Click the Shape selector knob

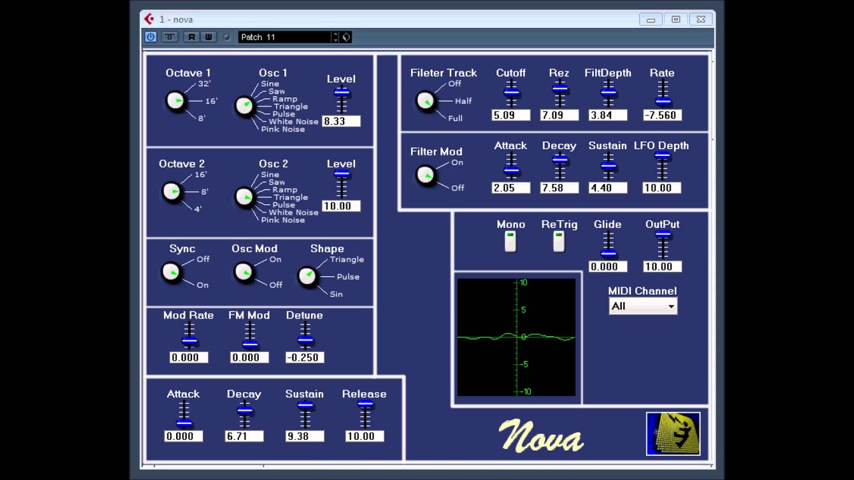(307, 277)
